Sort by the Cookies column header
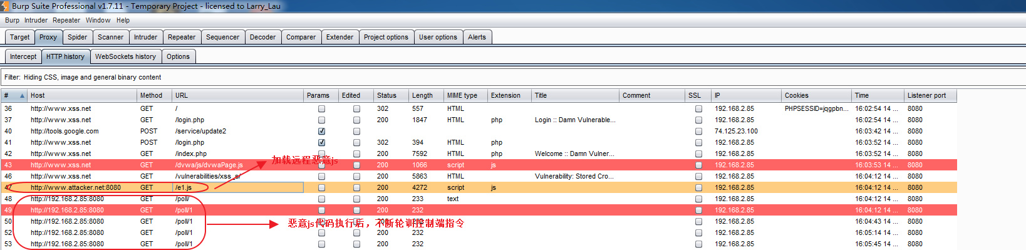The width and height of the screenshot is (1026, 250). [817, 95]
